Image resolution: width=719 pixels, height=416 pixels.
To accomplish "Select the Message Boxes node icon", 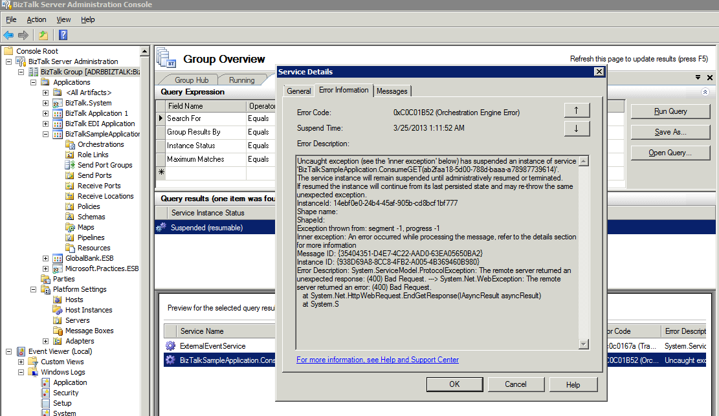I will pyautogui.click(x=58, y=331).
